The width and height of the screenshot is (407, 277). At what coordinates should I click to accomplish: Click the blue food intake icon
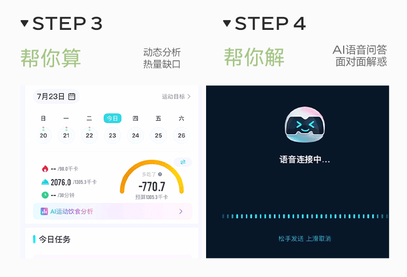click(x=45, y=182)
